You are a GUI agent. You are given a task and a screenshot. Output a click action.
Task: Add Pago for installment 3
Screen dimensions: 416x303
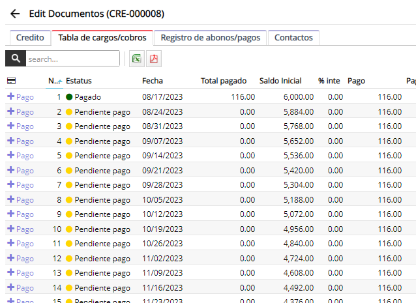tap(20, 126)
